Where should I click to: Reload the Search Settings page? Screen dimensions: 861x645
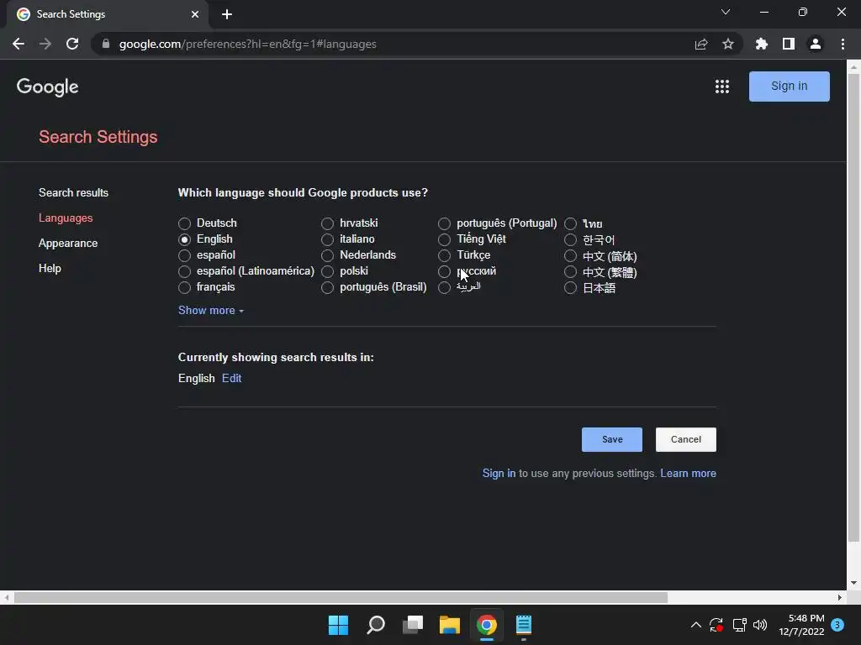tap(72, 44)
